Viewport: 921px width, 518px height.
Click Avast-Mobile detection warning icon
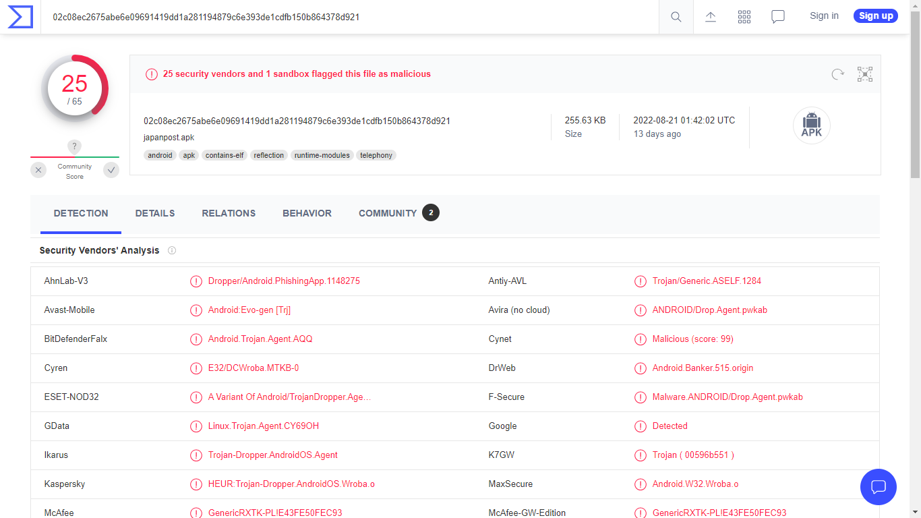[x=196, y=310]
